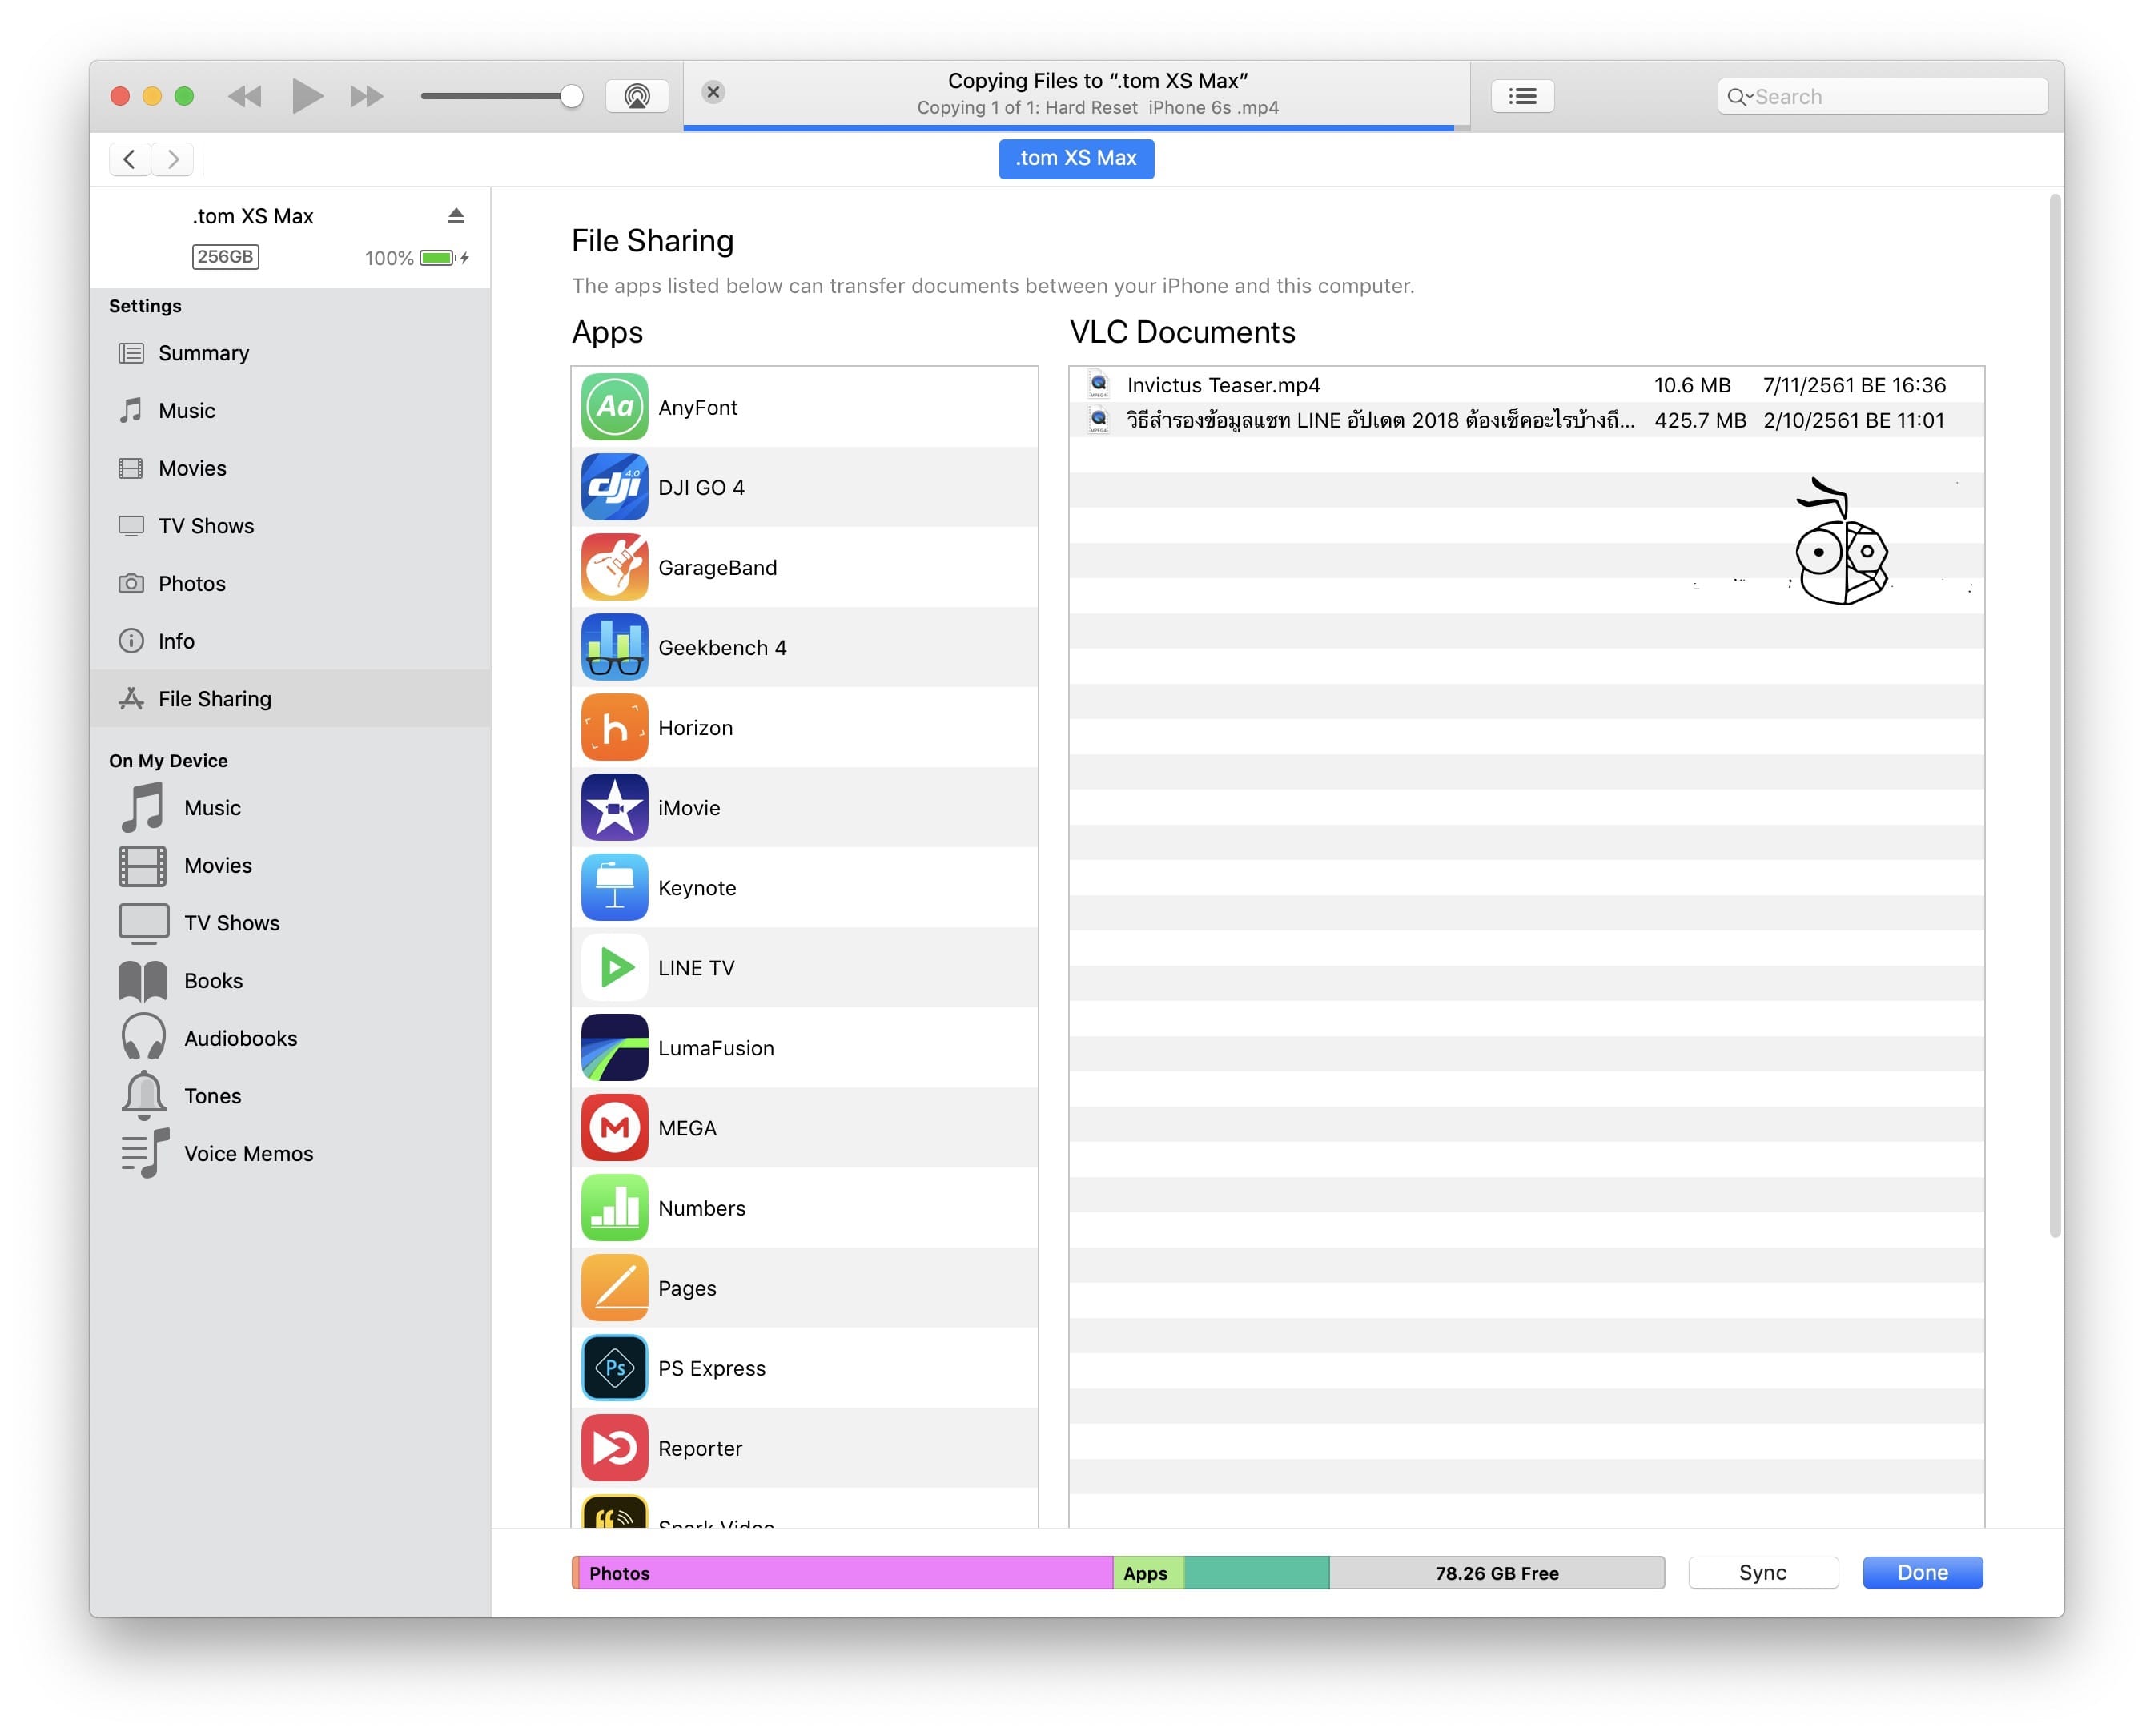Click the .tom XS Max device tab
Screen dimensions: 2154x1736
(x=1076, y=158)
